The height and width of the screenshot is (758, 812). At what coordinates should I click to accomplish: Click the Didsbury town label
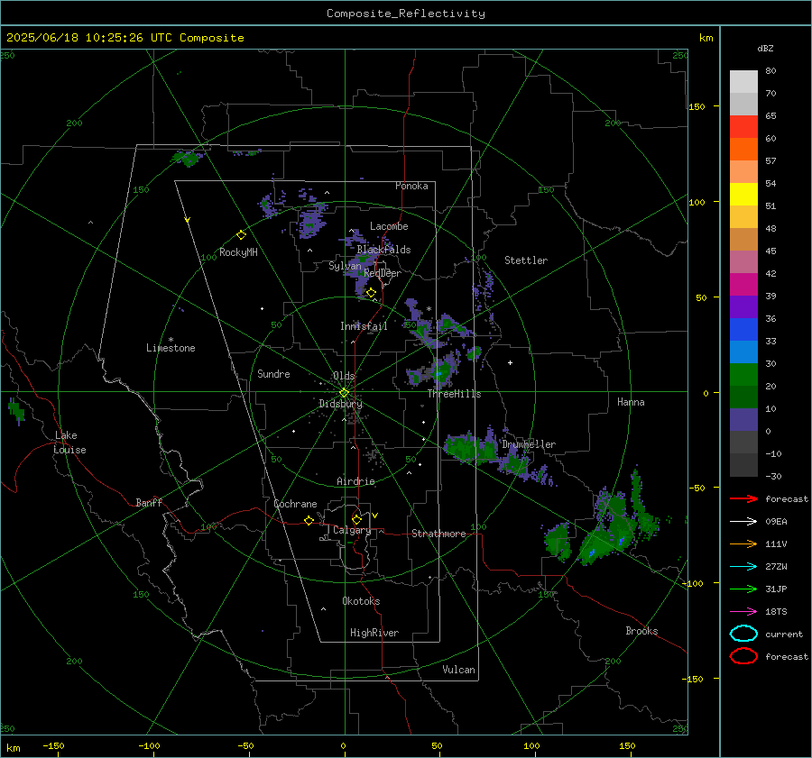click(340, 404)
